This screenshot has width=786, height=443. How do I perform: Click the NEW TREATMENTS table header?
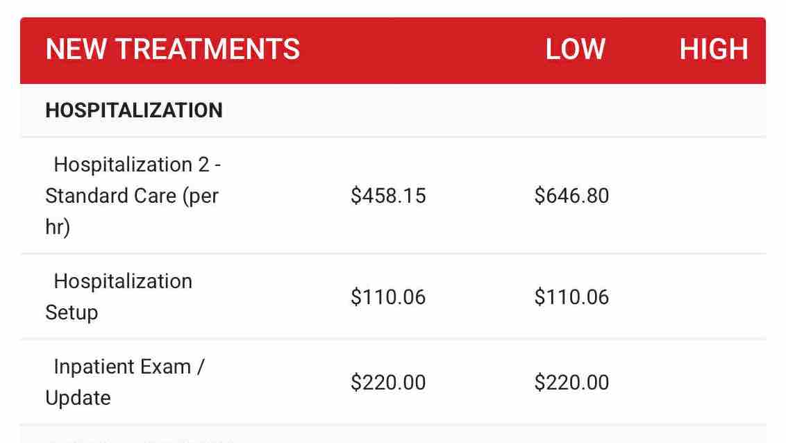(172, 50)
